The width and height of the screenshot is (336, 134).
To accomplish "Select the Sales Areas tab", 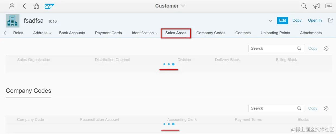I will pyautogui.click(x=176, y=33).
